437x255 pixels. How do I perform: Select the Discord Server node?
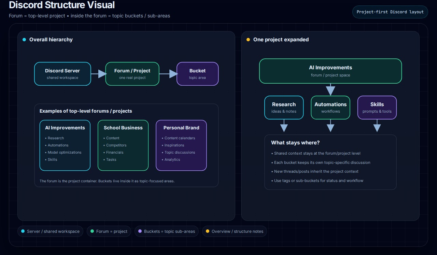pyautogui.click(x=62, y=74)
